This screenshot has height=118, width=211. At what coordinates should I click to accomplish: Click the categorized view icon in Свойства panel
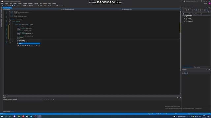tap(183, 73)
